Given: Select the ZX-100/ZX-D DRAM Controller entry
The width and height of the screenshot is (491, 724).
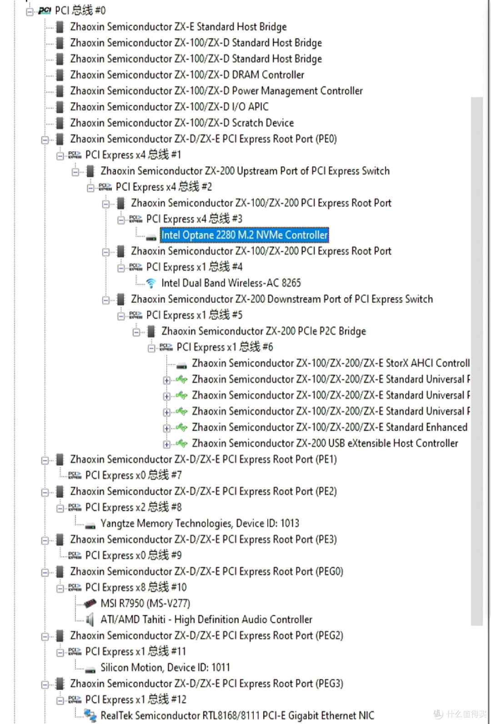Looking at the screenshot, I should 187,75.
